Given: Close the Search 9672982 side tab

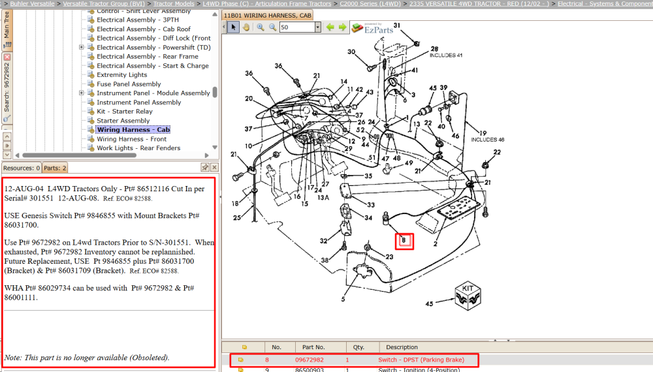Looking at the screenshot, I should coord(7,57).
